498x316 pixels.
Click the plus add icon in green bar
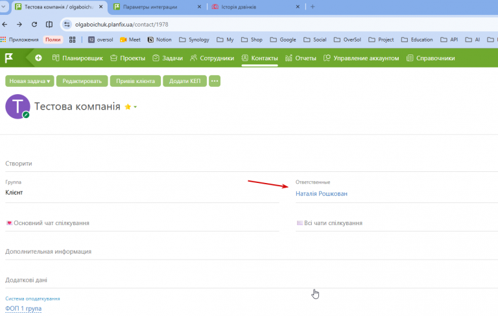(38, 58)
